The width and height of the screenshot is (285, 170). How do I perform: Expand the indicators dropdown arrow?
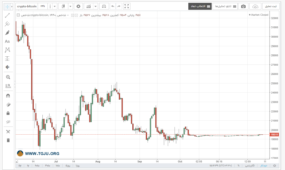click(96, 6)
